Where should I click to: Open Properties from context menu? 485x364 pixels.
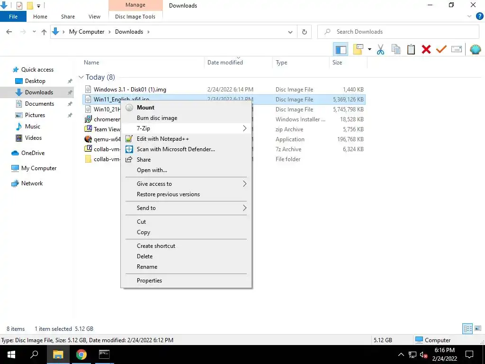pos(186,281)
